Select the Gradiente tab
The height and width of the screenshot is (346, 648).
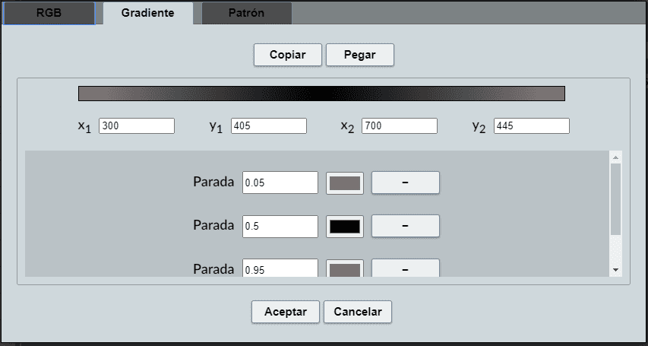(x=147, y=13)
